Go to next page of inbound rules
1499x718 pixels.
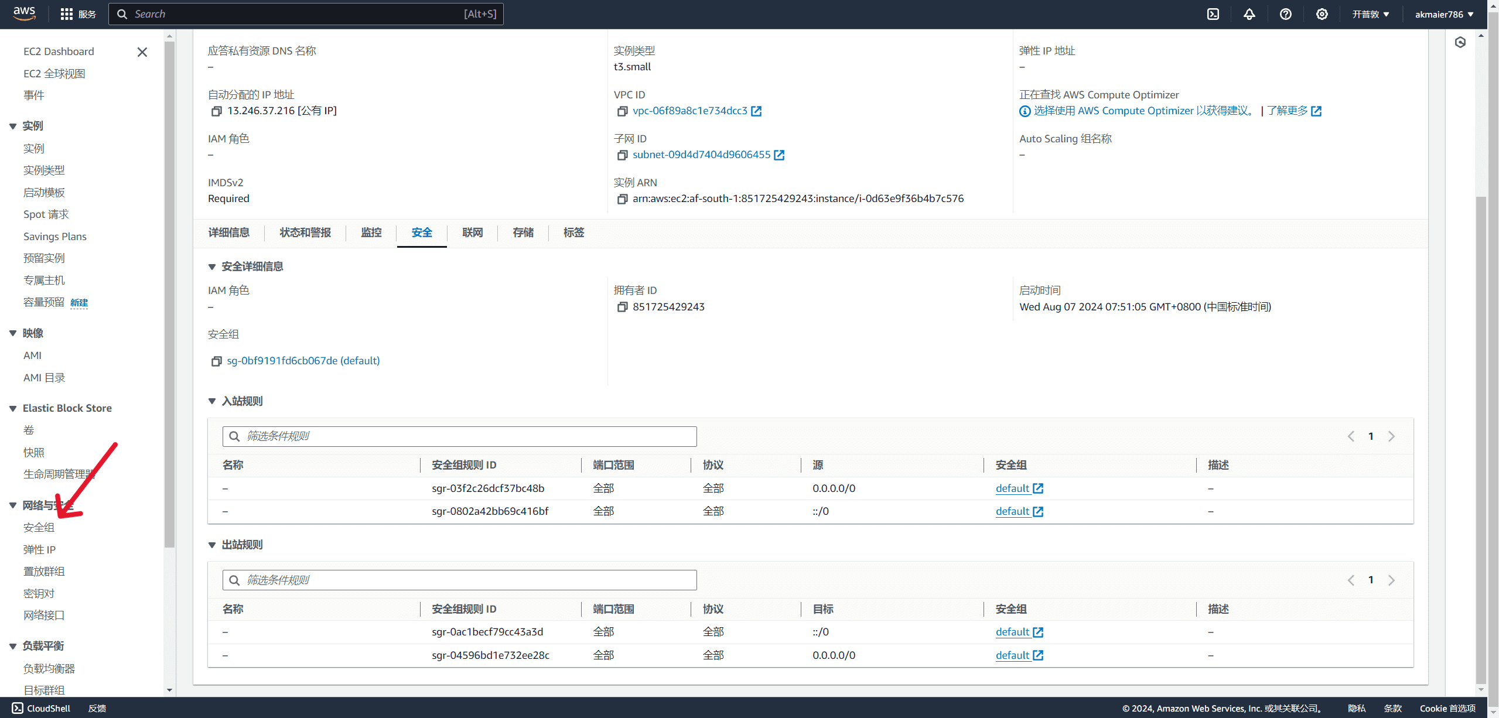coord(1391,436)
